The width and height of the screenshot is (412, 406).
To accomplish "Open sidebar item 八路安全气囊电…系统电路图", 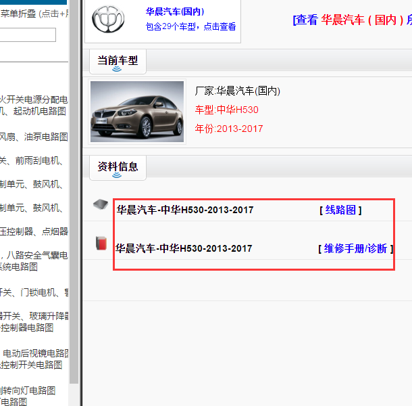I will [x=34, y=261].
